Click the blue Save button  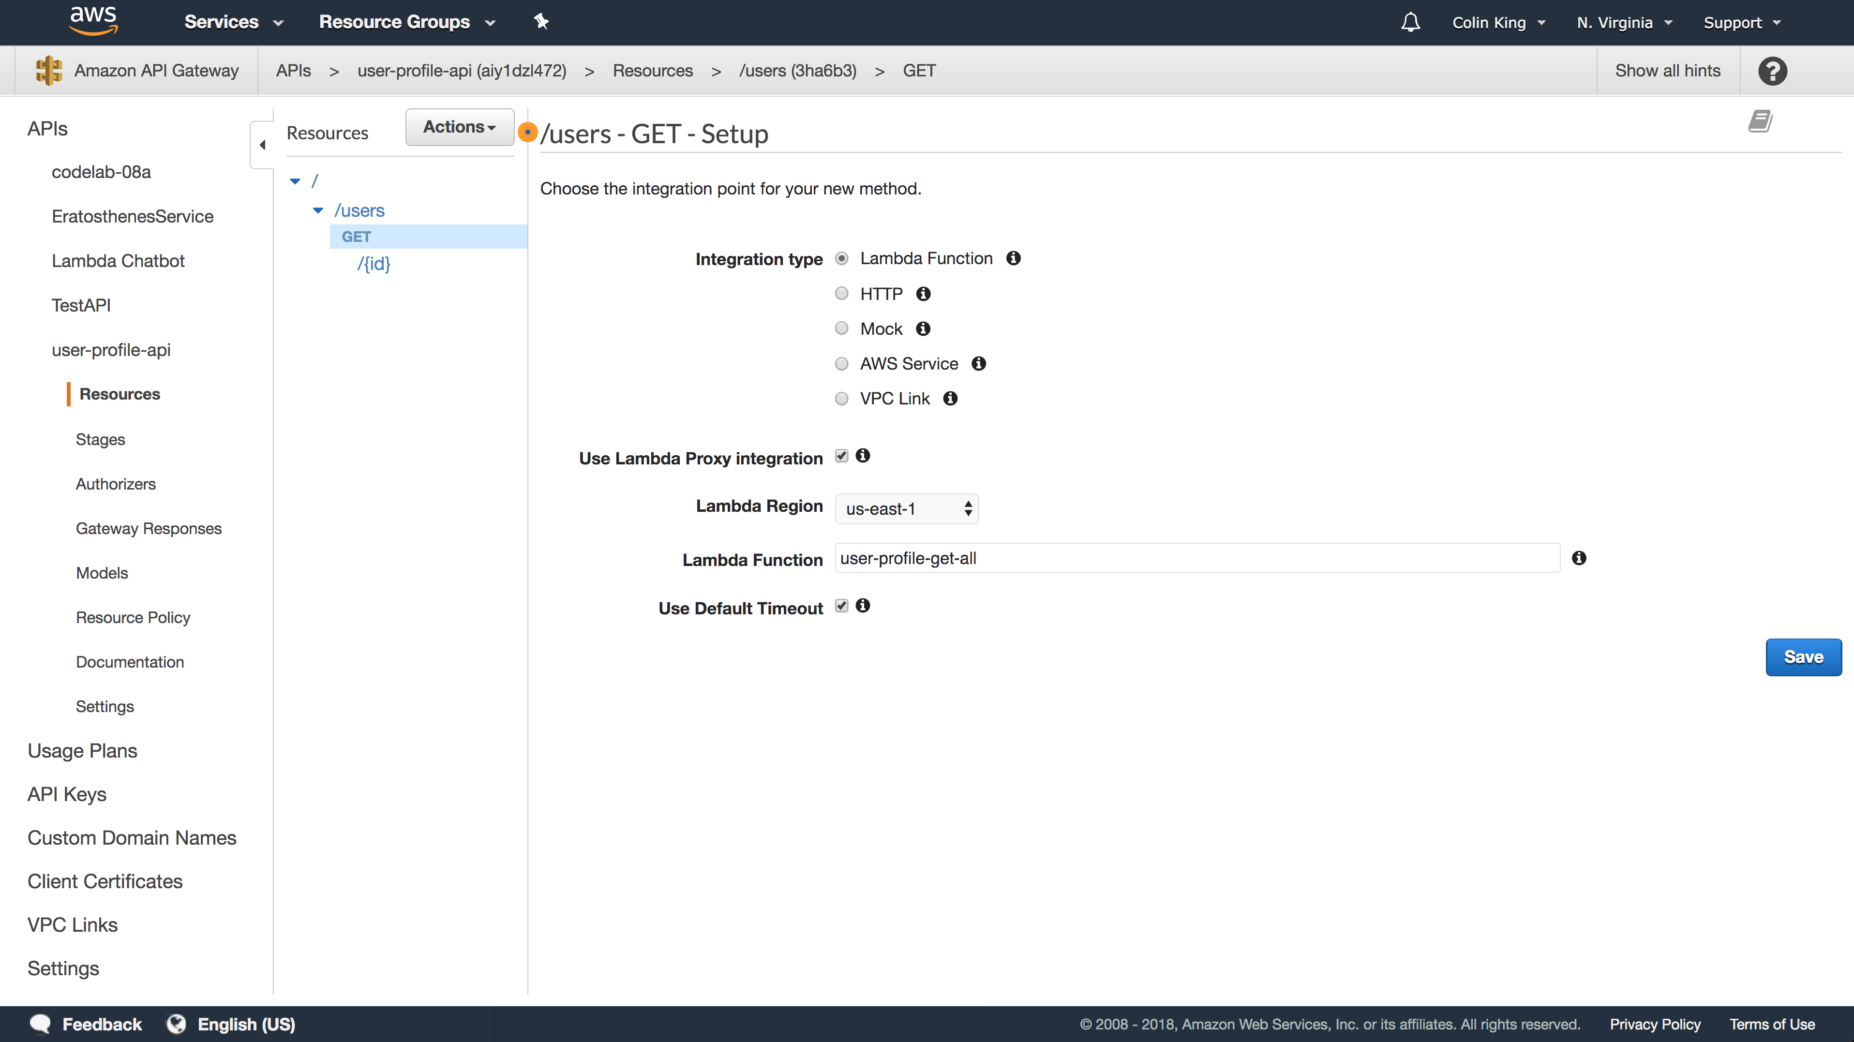[1803, 657]
